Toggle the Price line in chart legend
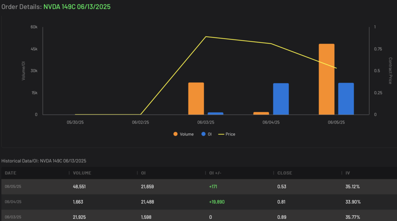 226,134
